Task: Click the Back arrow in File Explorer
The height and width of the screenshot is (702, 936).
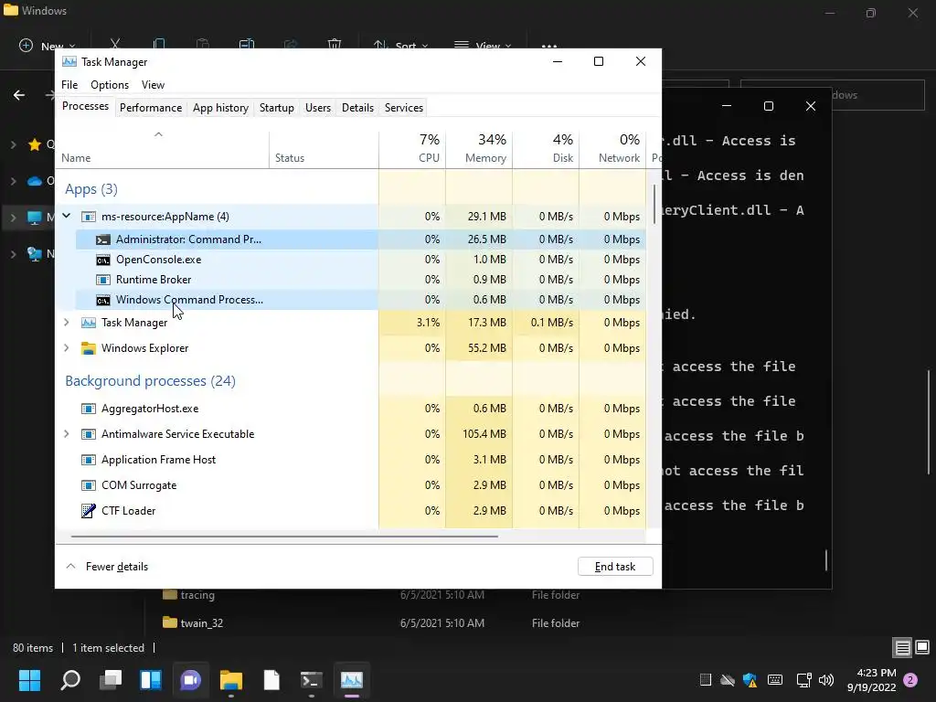Action: tap(19, 95)
